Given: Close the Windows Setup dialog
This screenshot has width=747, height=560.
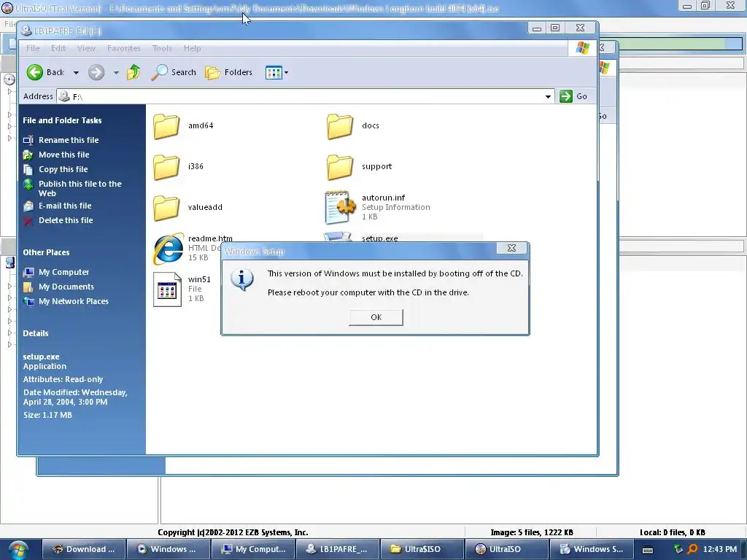Looking at the screenshot, I should [511, 248].
